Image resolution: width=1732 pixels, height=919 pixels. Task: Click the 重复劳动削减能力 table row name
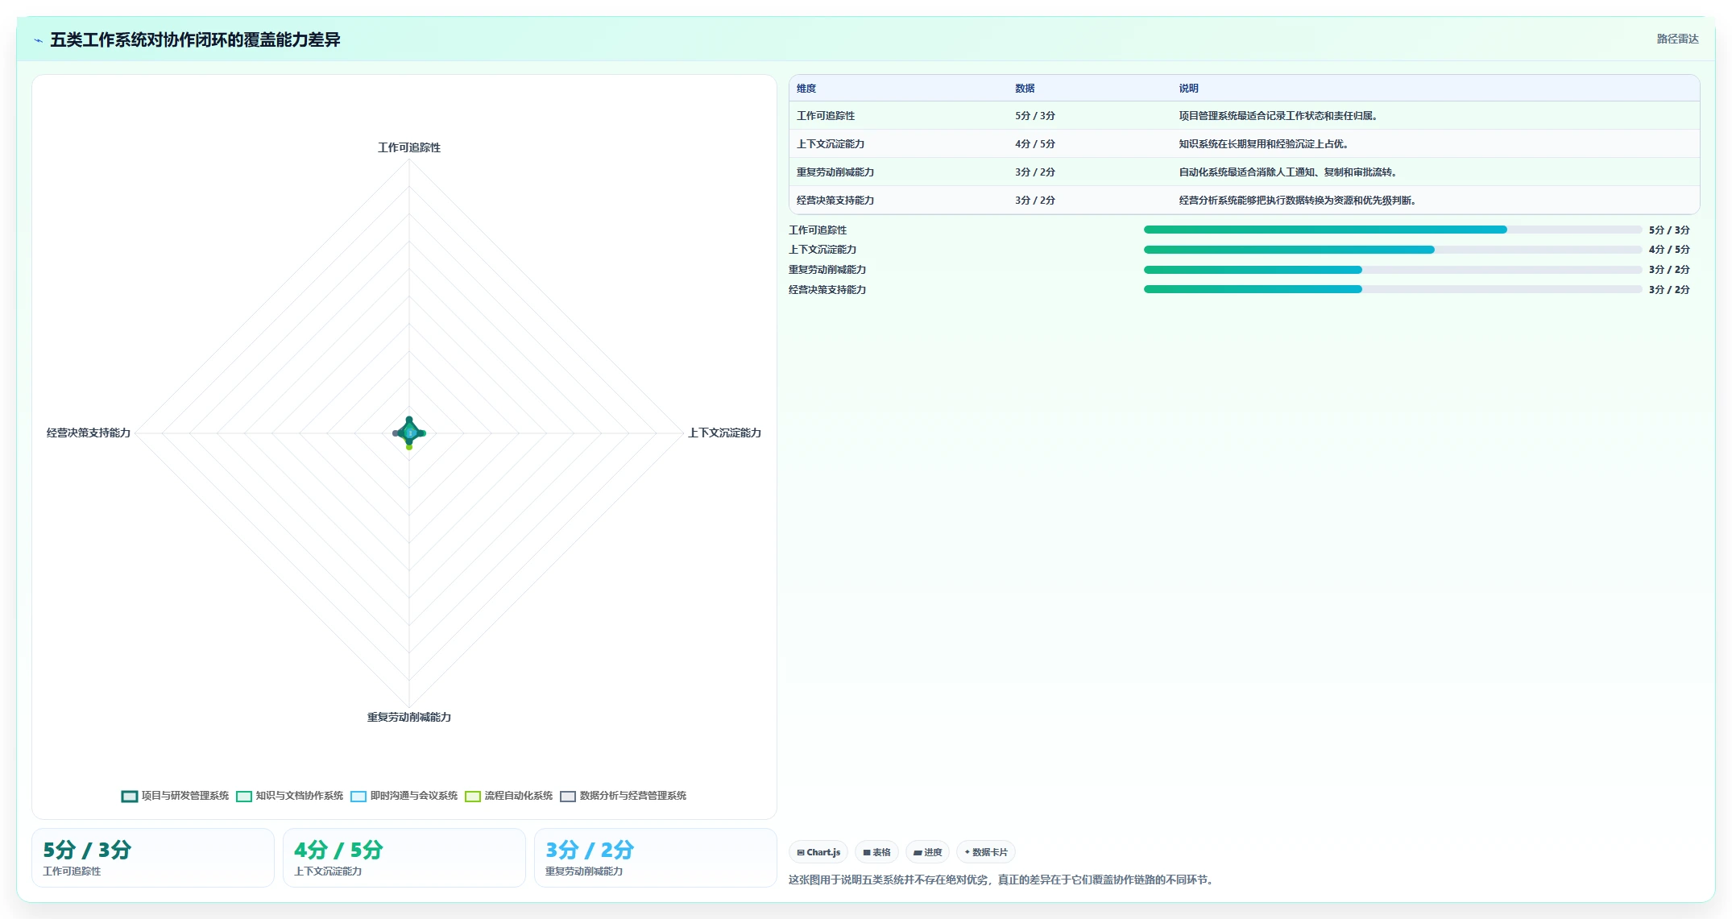[x=835, y=172]
